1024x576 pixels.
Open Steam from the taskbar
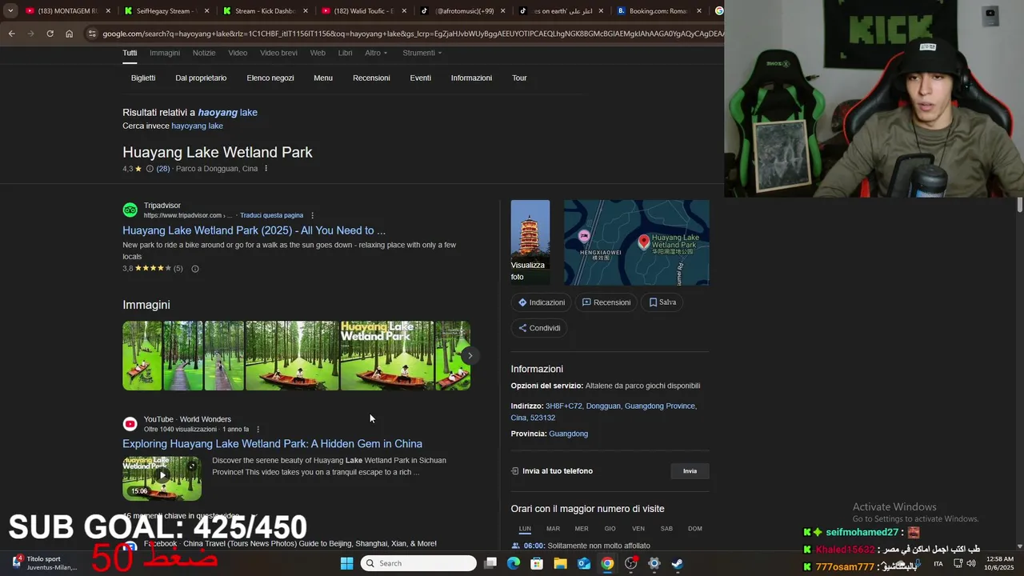[677, 563]
